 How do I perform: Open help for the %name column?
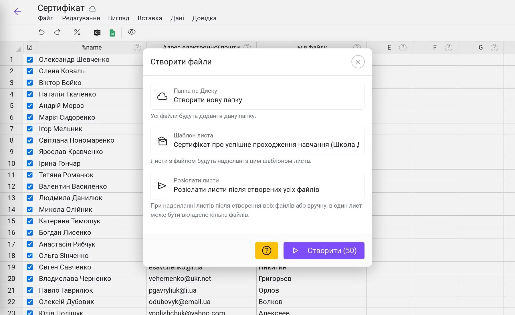coord(137,48)
